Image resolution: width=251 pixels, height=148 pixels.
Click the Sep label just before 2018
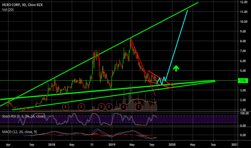(32, 145)
